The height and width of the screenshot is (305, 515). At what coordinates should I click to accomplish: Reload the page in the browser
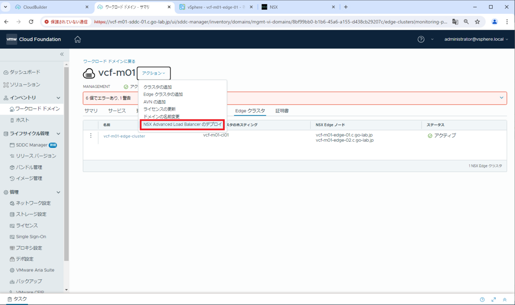pyautogui.click(x=31, y=21)
